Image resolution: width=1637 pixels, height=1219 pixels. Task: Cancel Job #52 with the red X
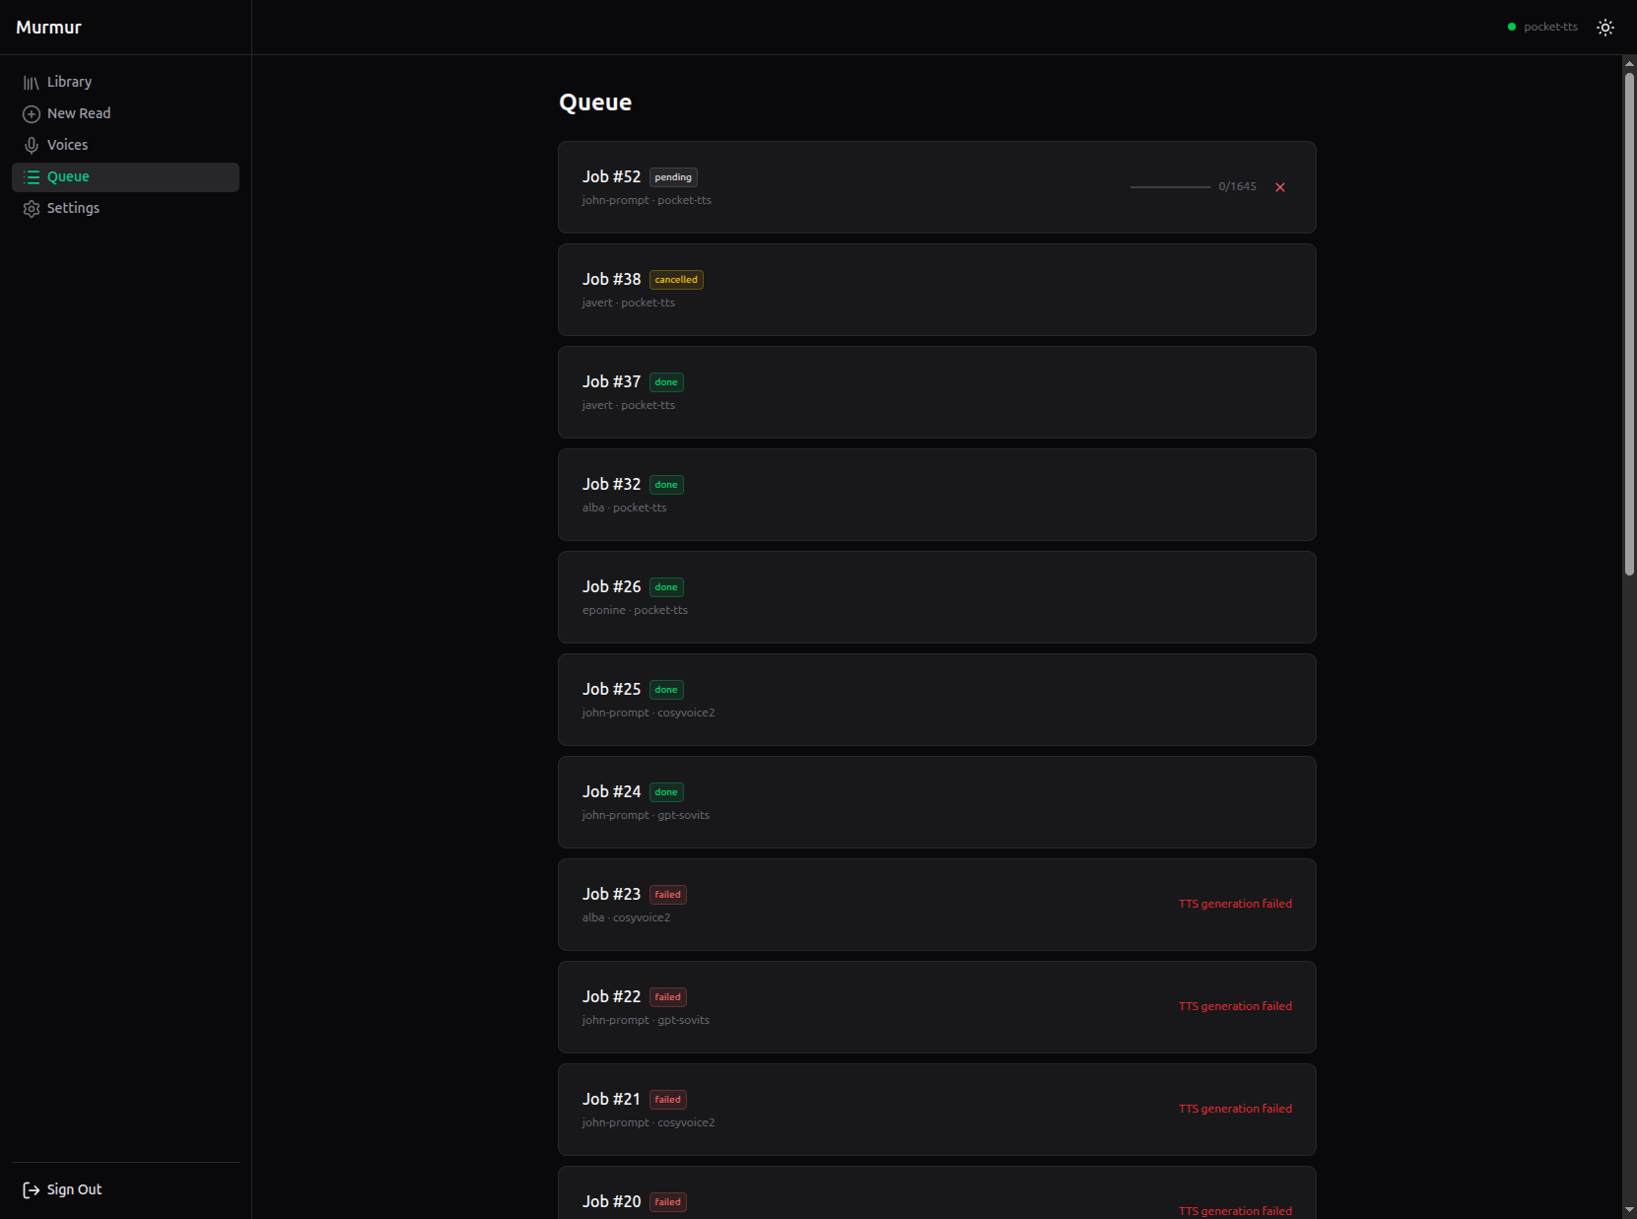tap(1280, 186)
